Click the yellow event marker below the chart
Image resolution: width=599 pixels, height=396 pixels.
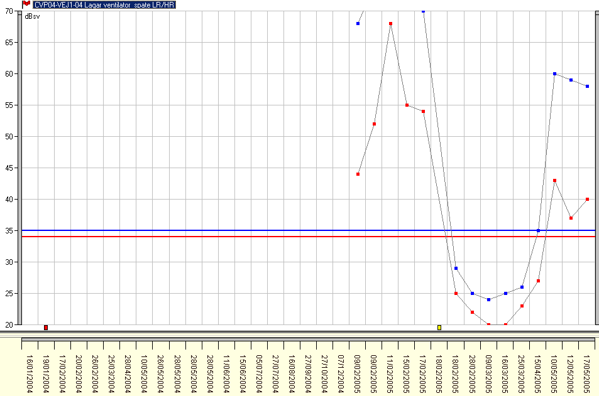click(439, 328)
